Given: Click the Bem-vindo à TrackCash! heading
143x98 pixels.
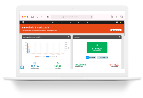Looking at the screenshot, I should point(35,27).
